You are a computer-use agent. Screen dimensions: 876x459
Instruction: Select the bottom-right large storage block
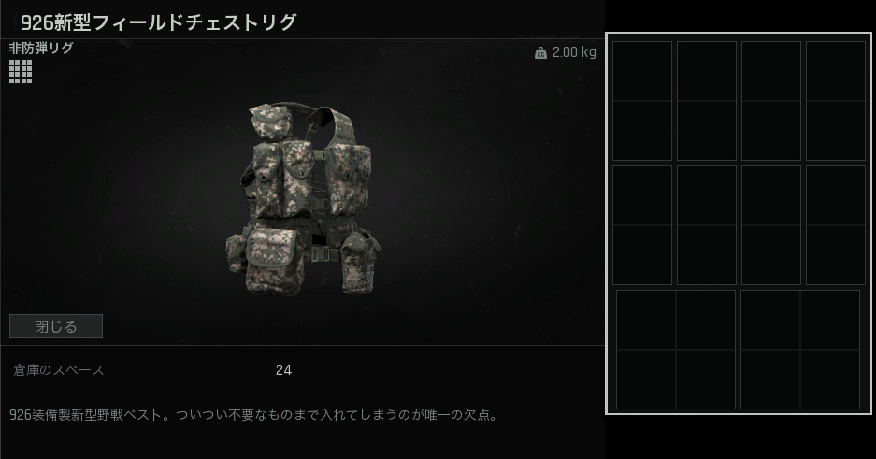coord(800,350)
